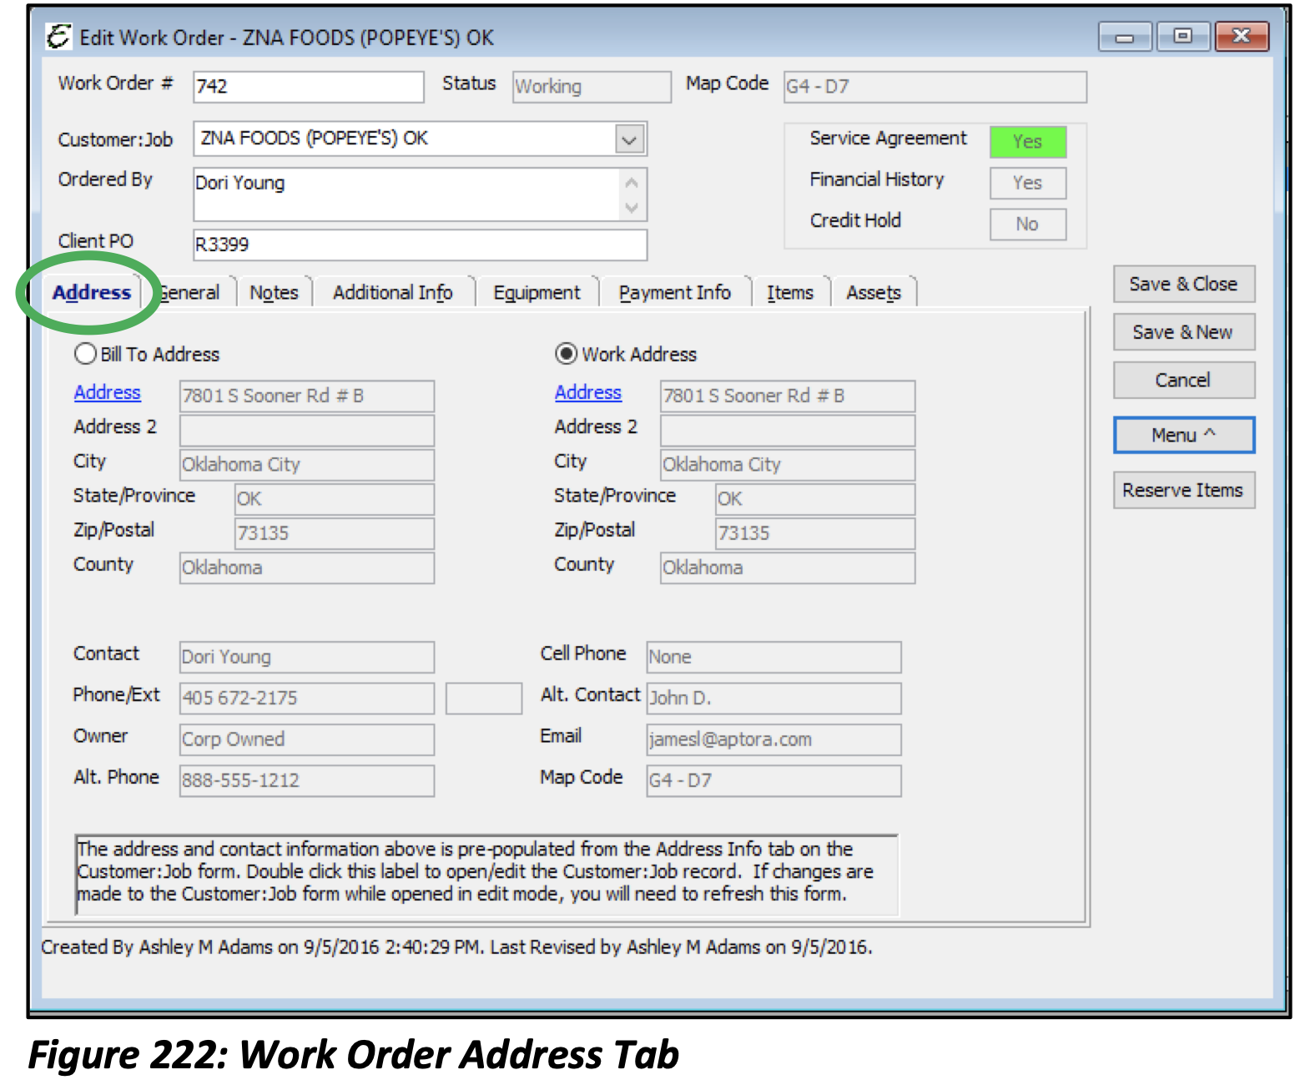1300x1085 pixels.
Task: Switch to the General tab
Action: point(190,292)
